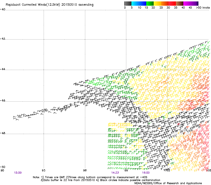Click the green 15-20 knots legend swatch
211x185 pixels.
point(150,3)
